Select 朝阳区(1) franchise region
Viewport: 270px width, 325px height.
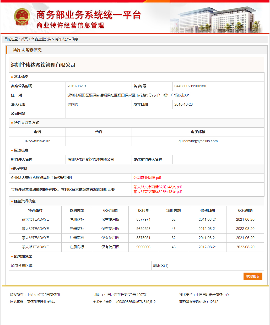coord(161,266)
